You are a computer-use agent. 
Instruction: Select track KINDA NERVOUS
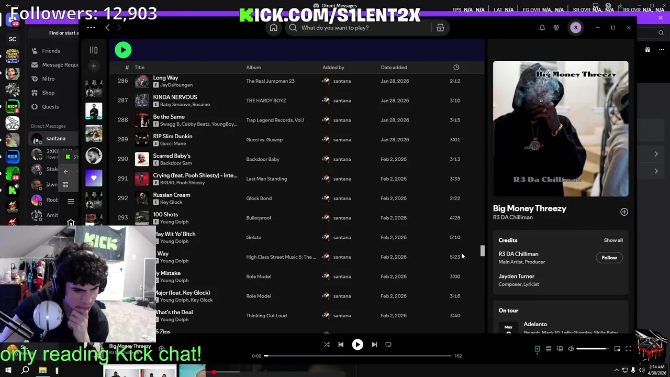tap(175, 97)
